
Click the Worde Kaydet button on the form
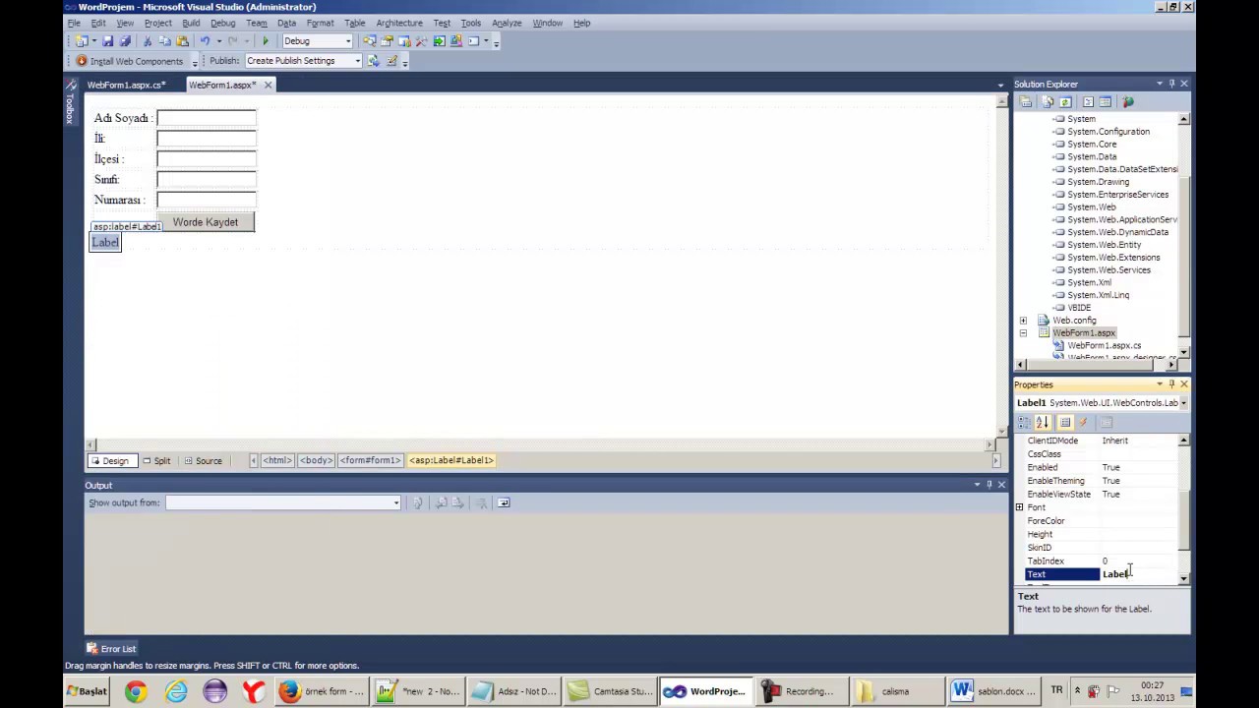[206, 222]
